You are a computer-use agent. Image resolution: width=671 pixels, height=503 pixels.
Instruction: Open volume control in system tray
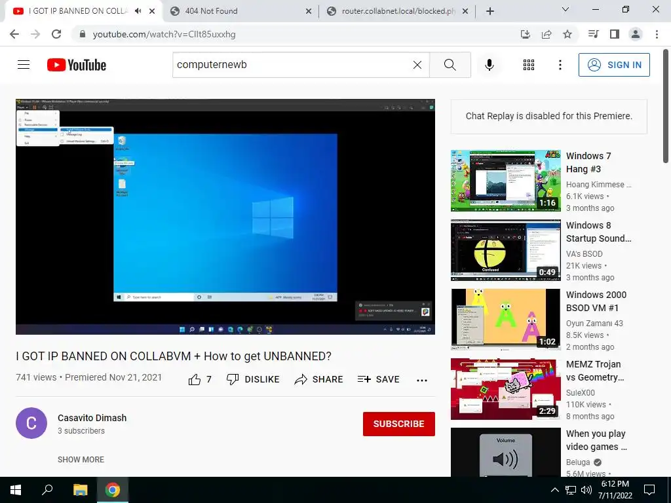[586, 490]
